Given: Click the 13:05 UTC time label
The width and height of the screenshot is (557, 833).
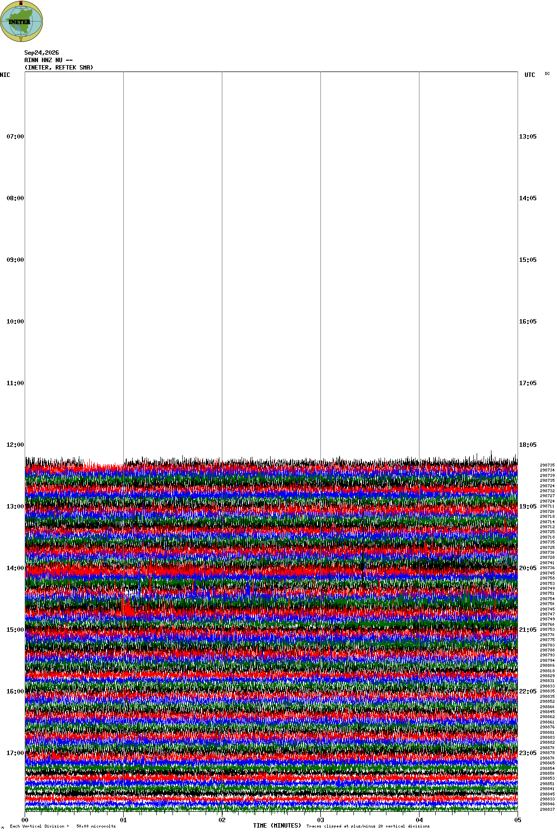Looking at the screenshot, I should (x=528, y=137).
